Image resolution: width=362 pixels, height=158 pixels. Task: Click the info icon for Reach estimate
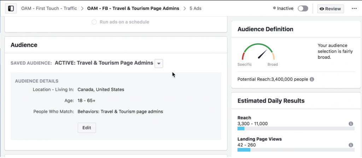(351, 124)
